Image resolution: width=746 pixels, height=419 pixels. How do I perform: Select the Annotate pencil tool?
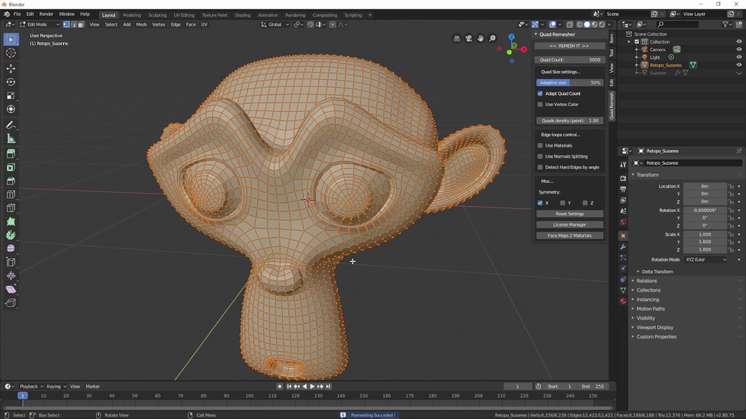pyautogui.click(x=10, y=125)
